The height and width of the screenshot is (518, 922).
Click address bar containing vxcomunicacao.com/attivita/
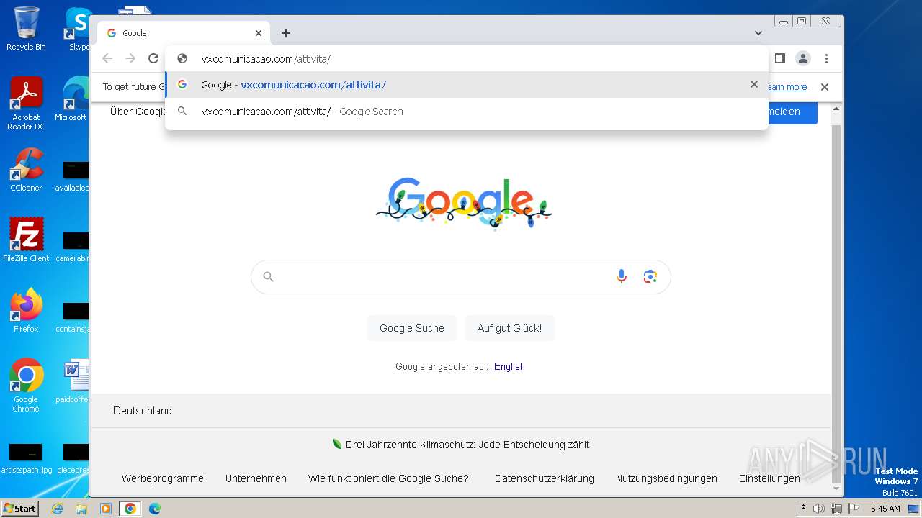(466, 59)
